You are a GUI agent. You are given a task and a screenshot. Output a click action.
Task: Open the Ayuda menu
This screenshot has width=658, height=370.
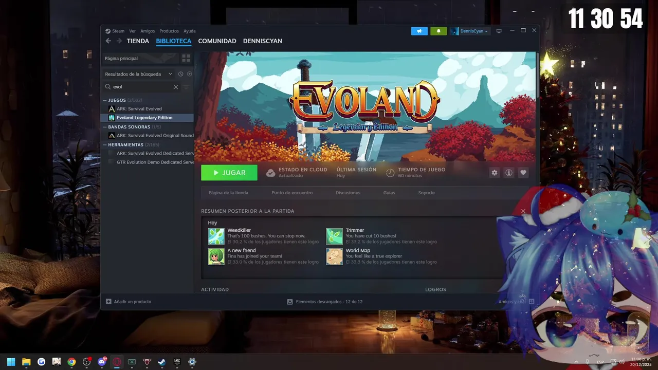point(190,31)
